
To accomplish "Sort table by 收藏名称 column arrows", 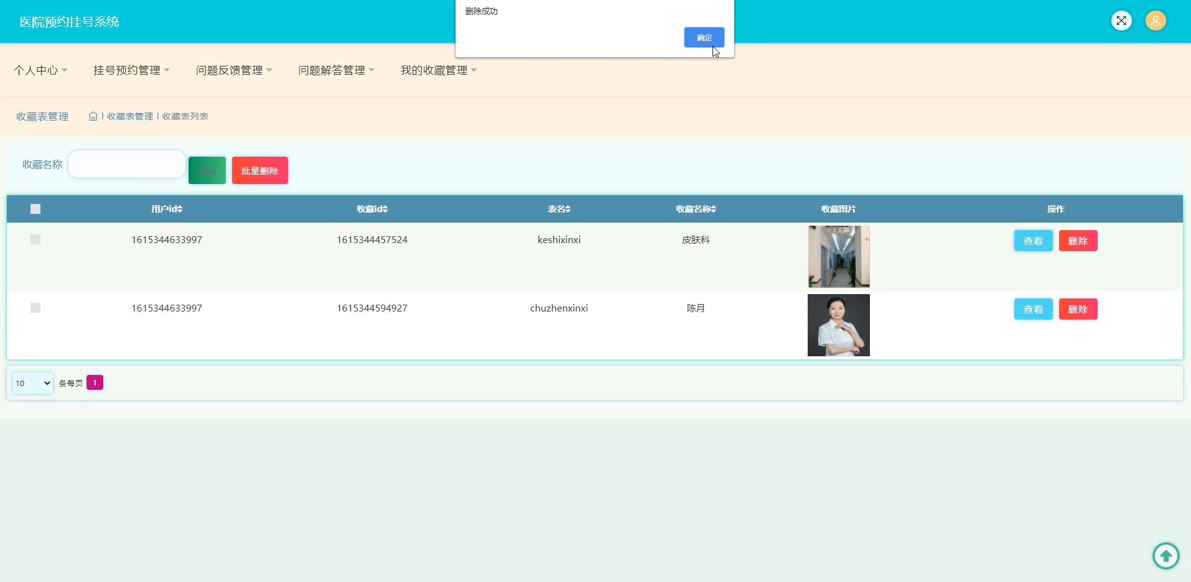I will pyautogui.click(x=713, y=209).
